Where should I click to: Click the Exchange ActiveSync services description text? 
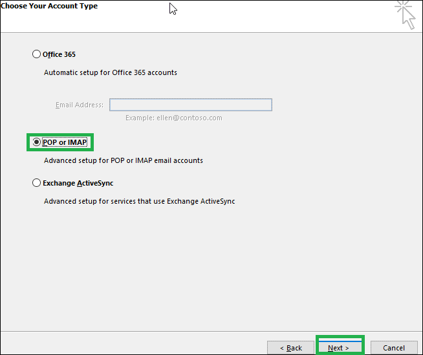click(140, 201)
